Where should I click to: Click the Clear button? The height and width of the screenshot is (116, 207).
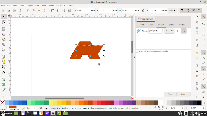170,94
